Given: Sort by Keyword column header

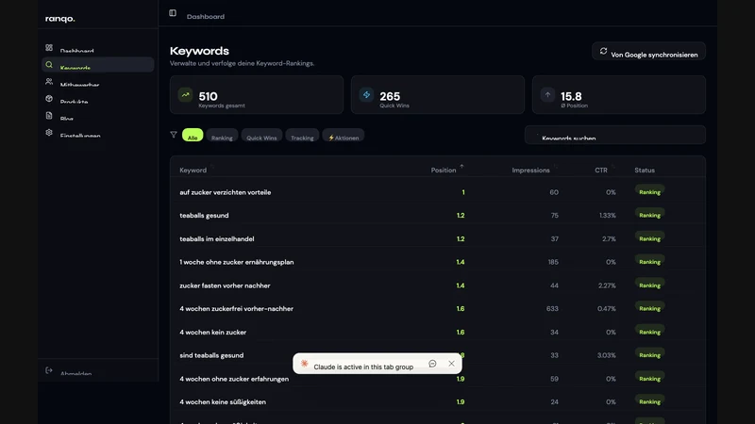Looking at the screenshot, I should [193, 171].
